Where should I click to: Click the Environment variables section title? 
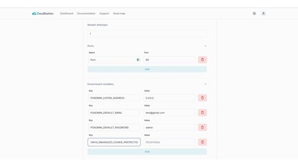(x=101, y=84)
